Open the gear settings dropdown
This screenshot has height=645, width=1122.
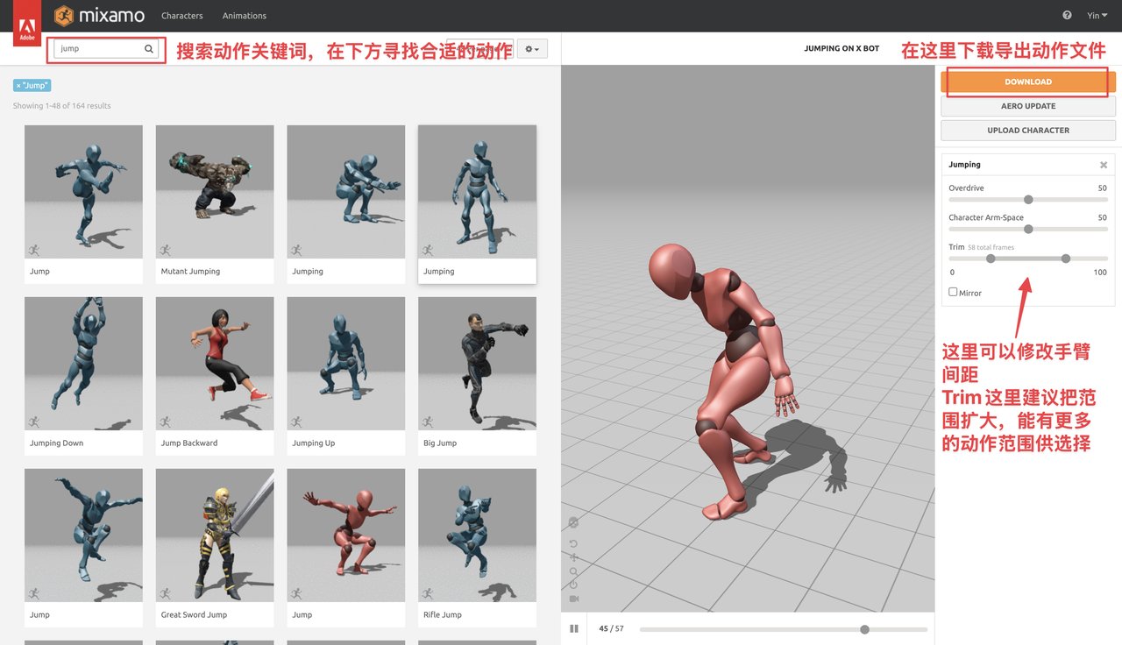point(532,49)
